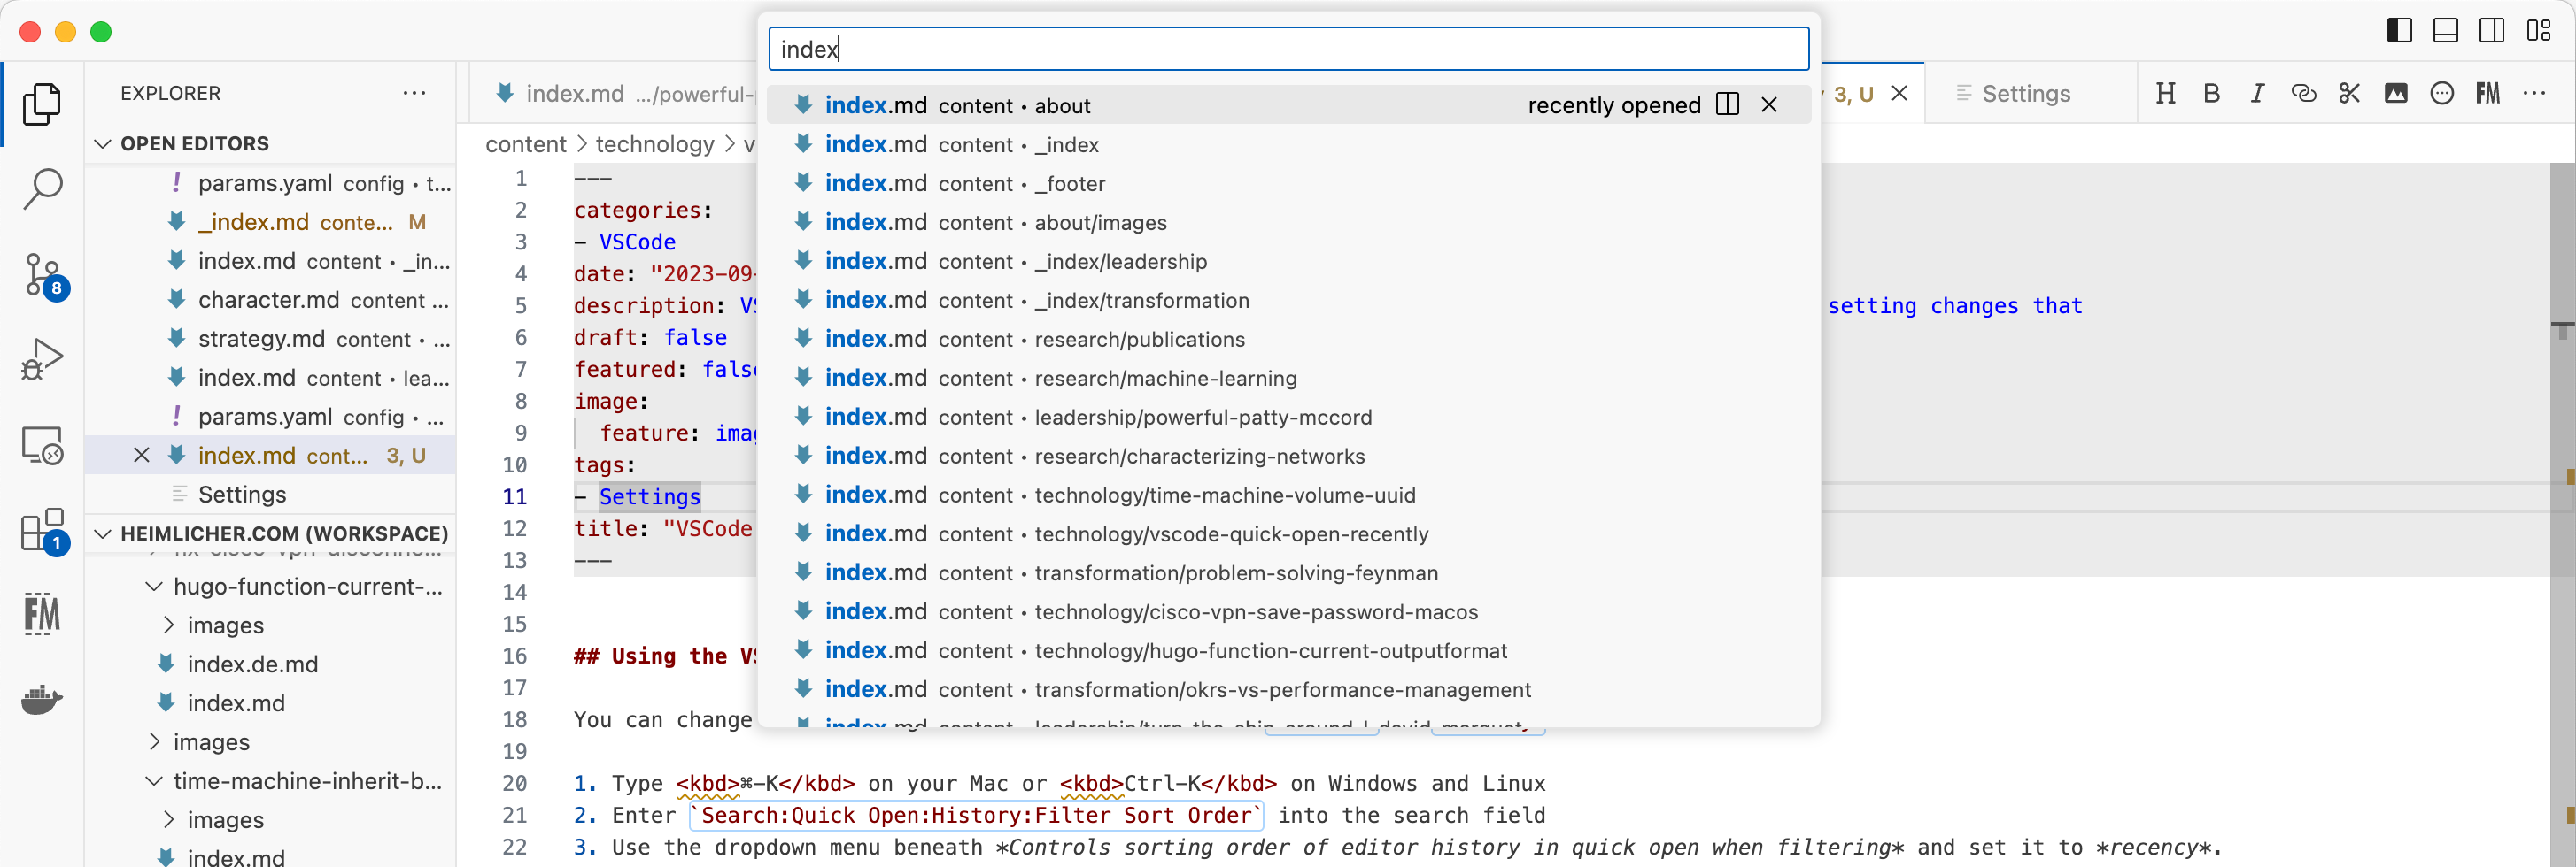Toggle italic formatting in the toolbar
This screenshot has width=2576, height=867.
pyautogui.click(x=2258, y=93)
